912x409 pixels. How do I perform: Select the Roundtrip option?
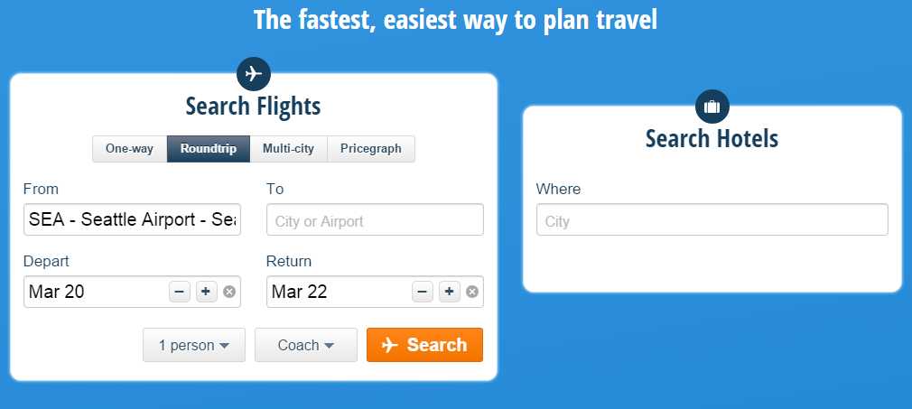(x=209, y=149)
